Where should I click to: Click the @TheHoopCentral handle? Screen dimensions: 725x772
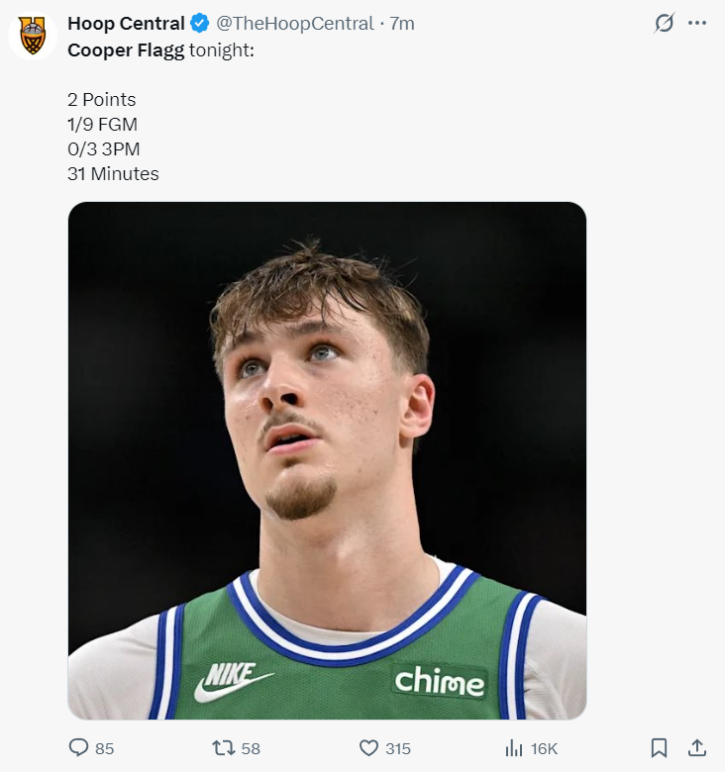294,23
